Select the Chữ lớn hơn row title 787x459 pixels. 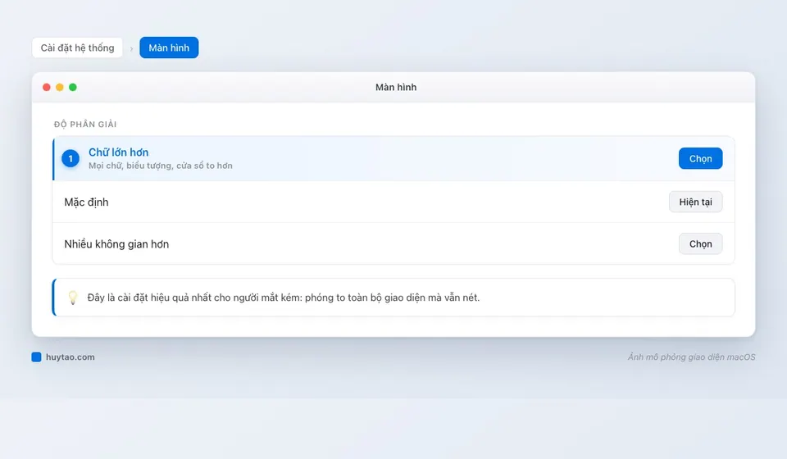tap(118, 152)
